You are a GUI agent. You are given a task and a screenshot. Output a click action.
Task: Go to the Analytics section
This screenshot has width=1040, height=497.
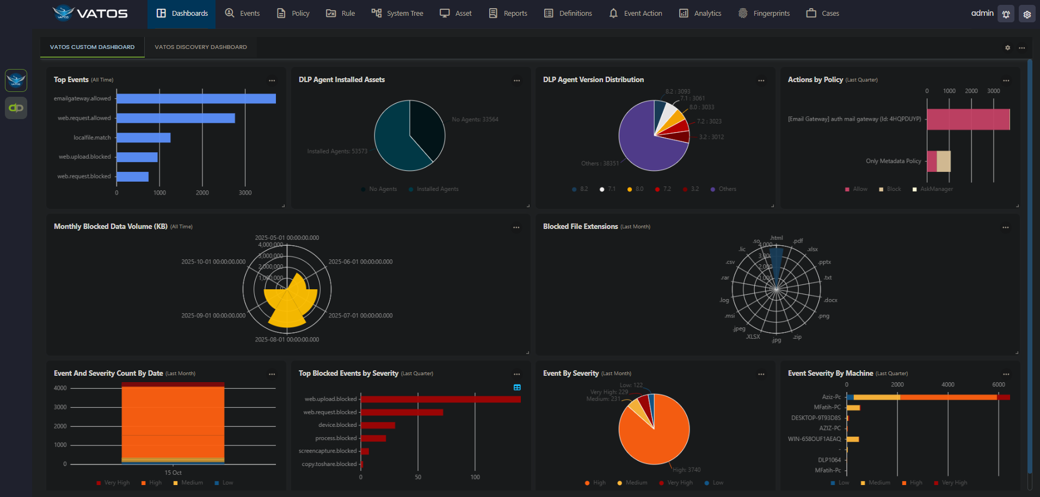click(x=700, y=13)
